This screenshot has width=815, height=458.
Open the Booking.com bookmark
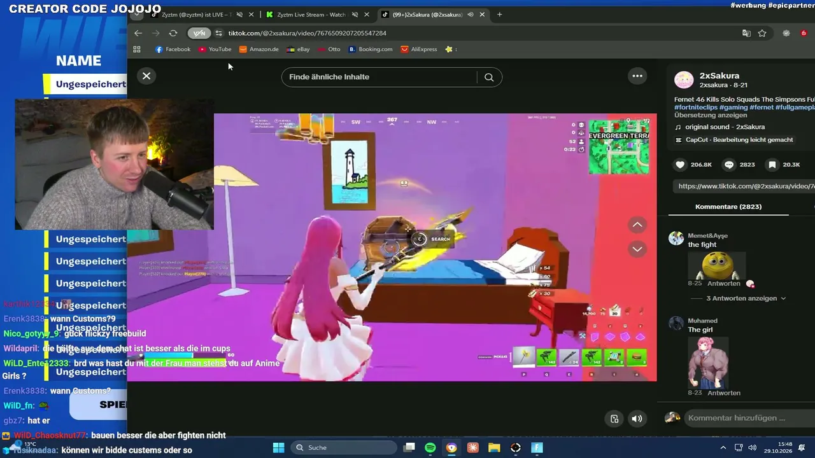point(370,49)
